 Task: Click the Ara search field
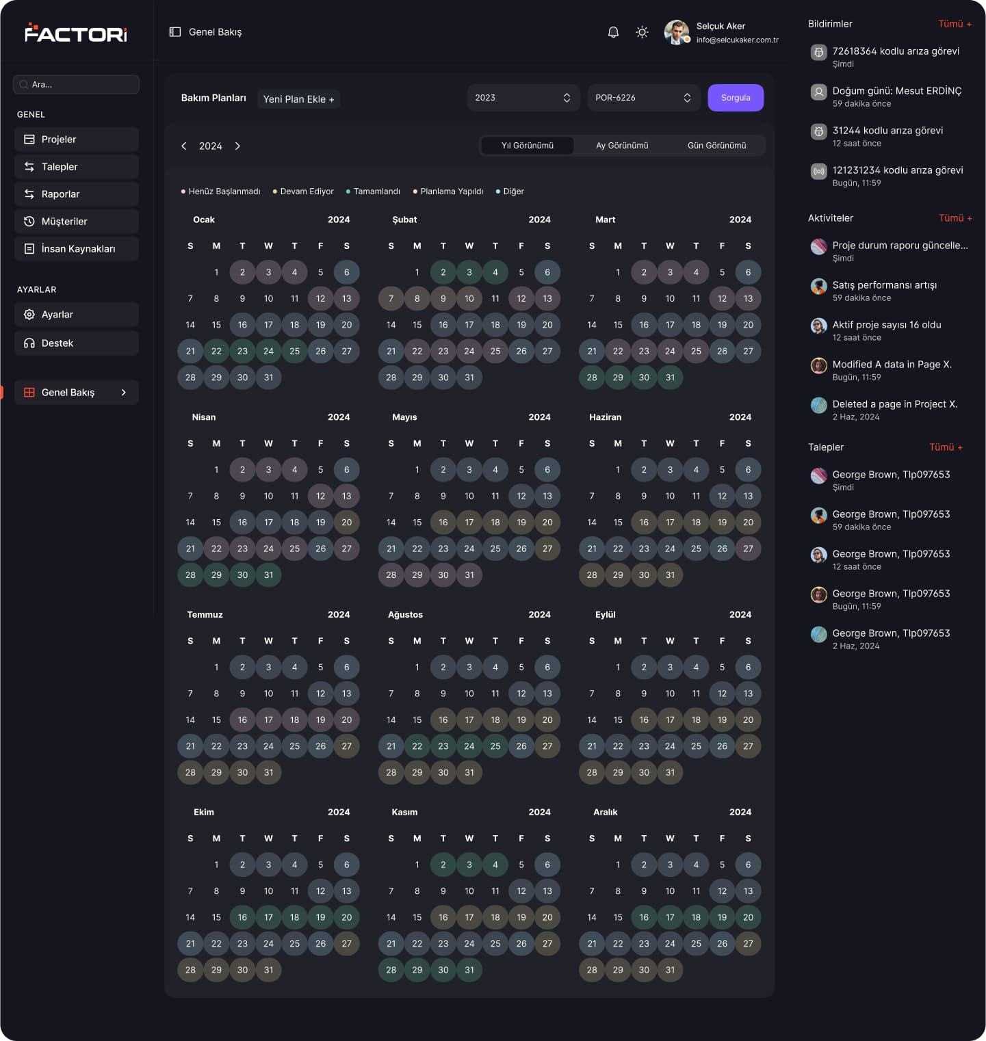tap(76, 85)
